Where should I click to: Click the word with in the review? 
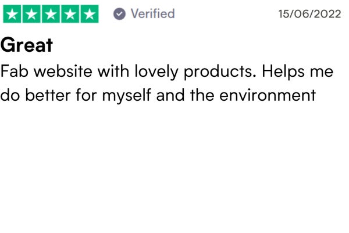(113, 71)
